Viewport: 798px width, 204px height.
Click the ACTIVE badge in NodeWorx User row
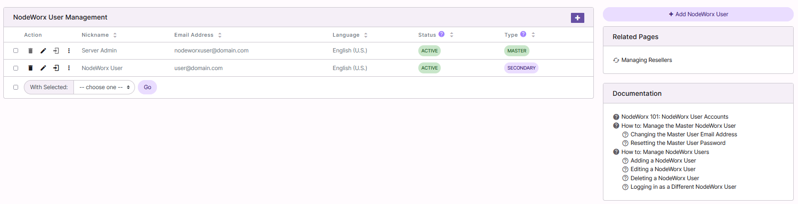[x=429, y=68]
